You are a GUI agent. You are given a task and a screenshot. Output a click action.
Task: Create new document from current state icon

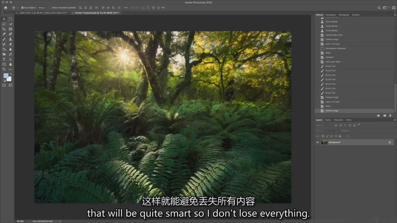pyautogui.click(x=378, y=116)
